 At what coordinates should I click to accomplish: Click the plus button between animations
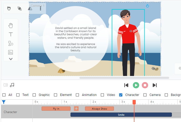[x=76, y=109]
